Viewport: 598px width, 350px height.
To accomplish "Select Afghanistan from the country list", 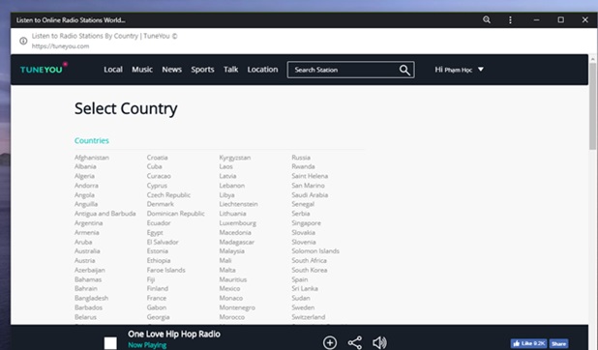I will (x=92, y=158).
